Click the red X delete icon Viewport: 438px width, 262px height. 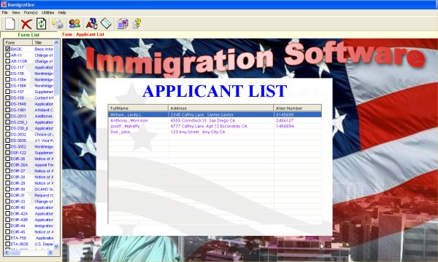(x=26, y=24)
